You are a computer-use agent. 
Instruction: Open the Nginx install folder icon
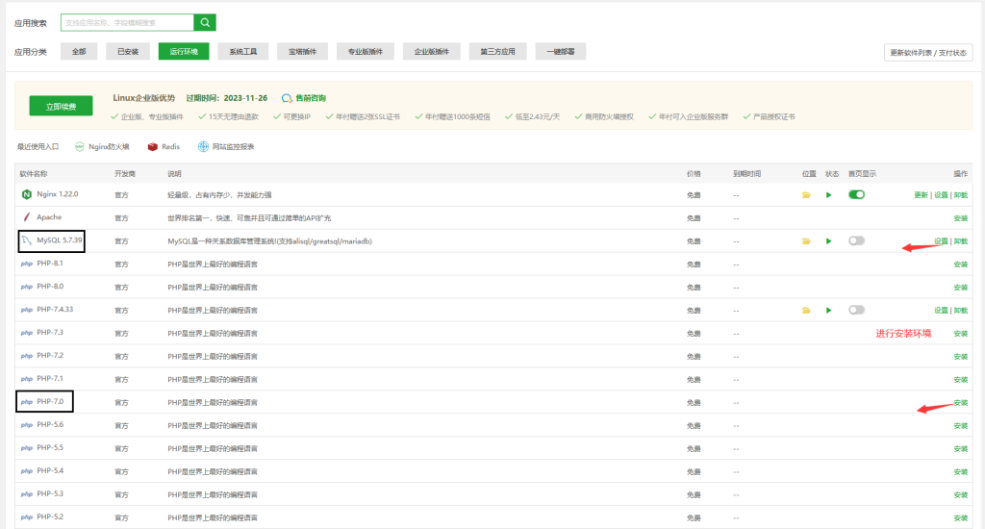[x=806, y=195]
